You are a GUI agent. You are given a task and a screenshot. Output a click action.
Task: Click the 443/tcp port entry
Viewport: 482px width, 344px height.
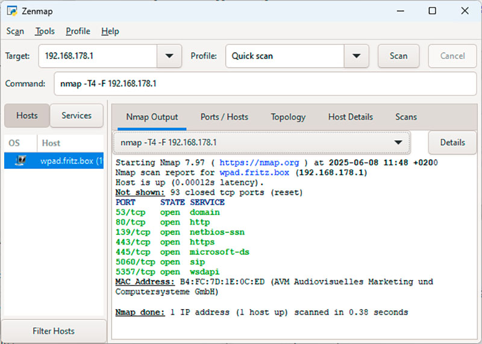(x=133, y=242)
